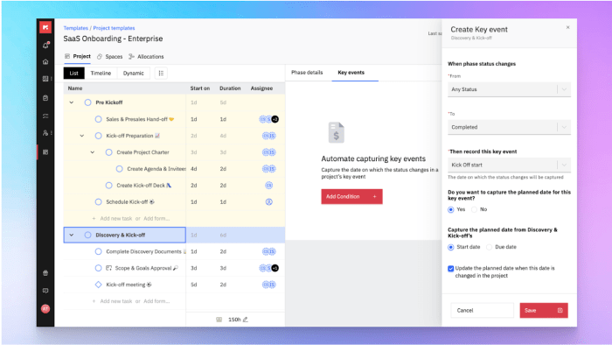Click milestone diamond of Kick-off meeting

[x=98, y=285]
